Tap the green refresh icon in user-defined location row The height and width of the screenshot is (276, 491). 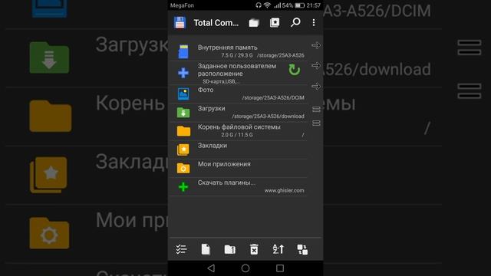294,70
